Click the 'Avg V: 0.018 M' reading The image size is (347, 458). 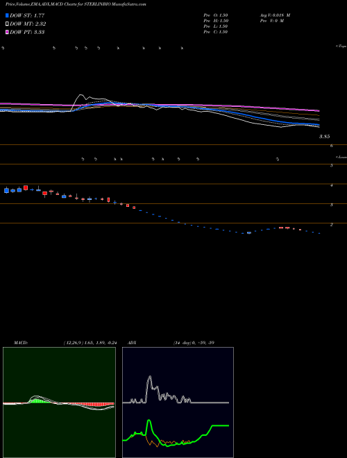point(275,15)
